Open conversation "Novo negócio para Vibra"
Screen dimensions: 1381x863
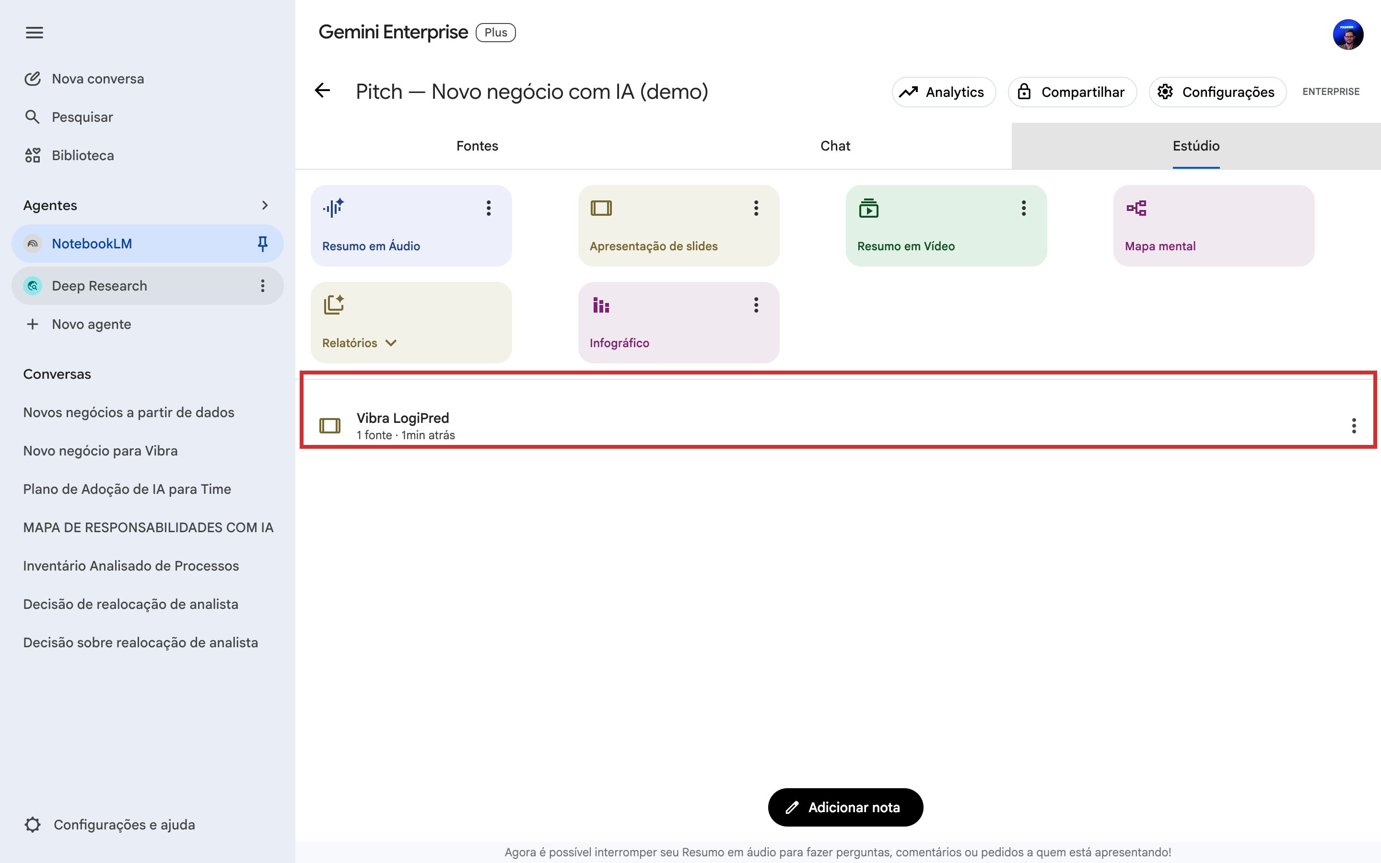click(x=100, y=451)
